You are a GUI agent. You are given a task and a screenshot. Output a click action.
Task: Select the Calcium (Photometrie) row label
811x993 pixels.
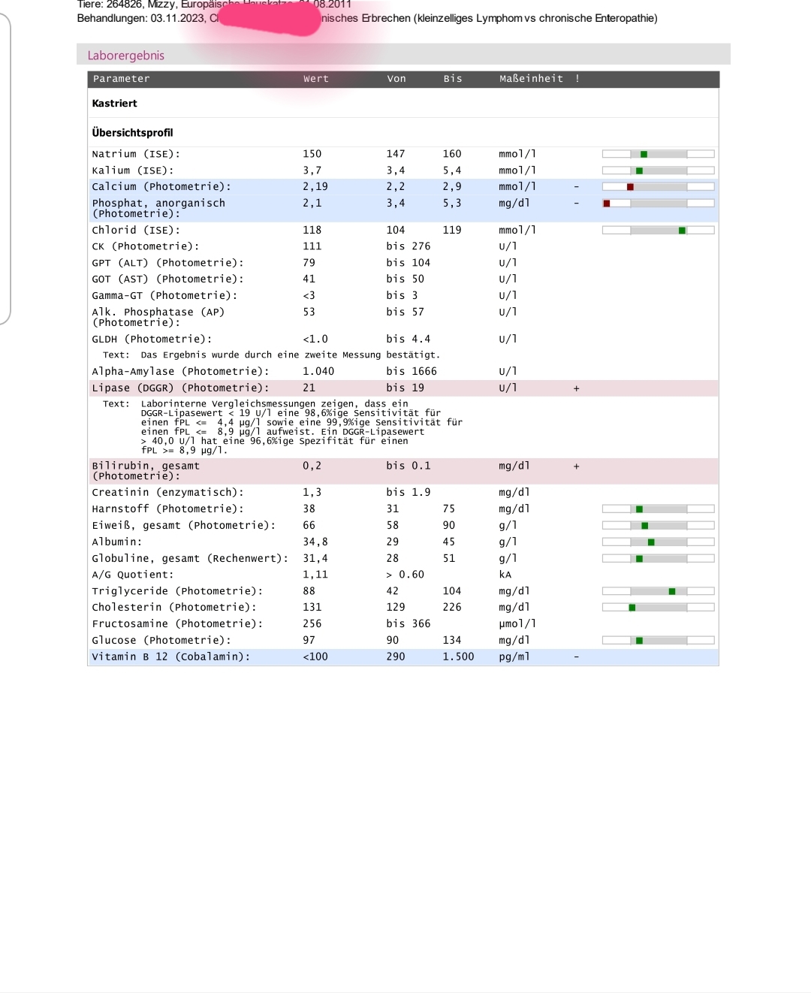pos(161,187)
